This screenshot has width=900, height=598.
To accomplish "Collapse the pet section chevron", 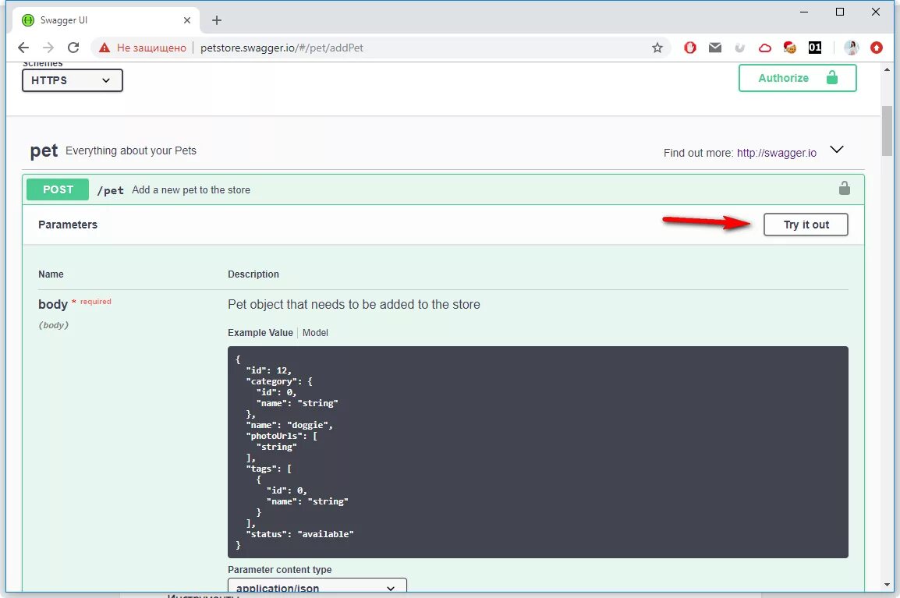I will [837, 150].
